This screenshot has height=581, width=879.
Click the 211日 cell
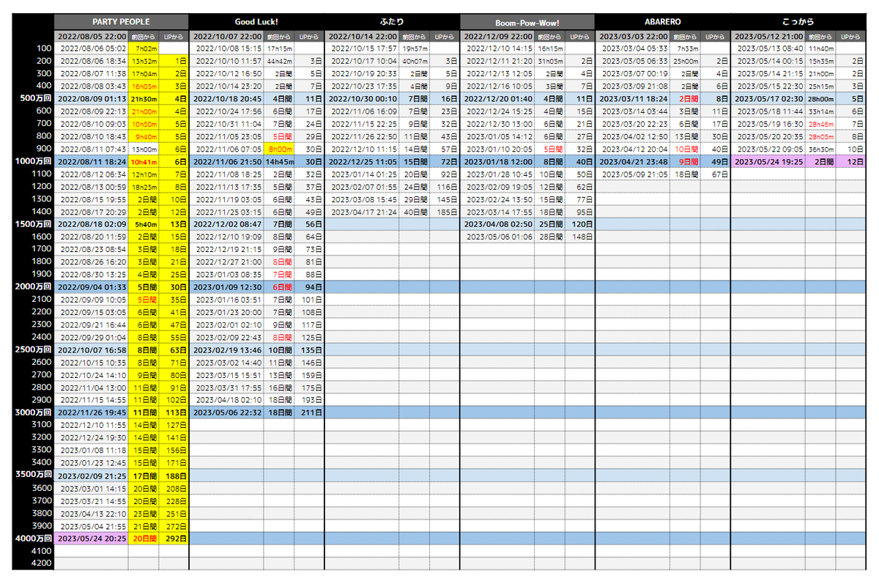point(310,412)
